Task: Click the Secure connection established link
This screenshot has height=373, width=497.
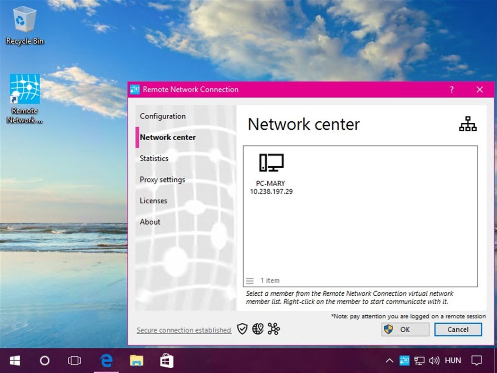Action: (x=183, y=330)
